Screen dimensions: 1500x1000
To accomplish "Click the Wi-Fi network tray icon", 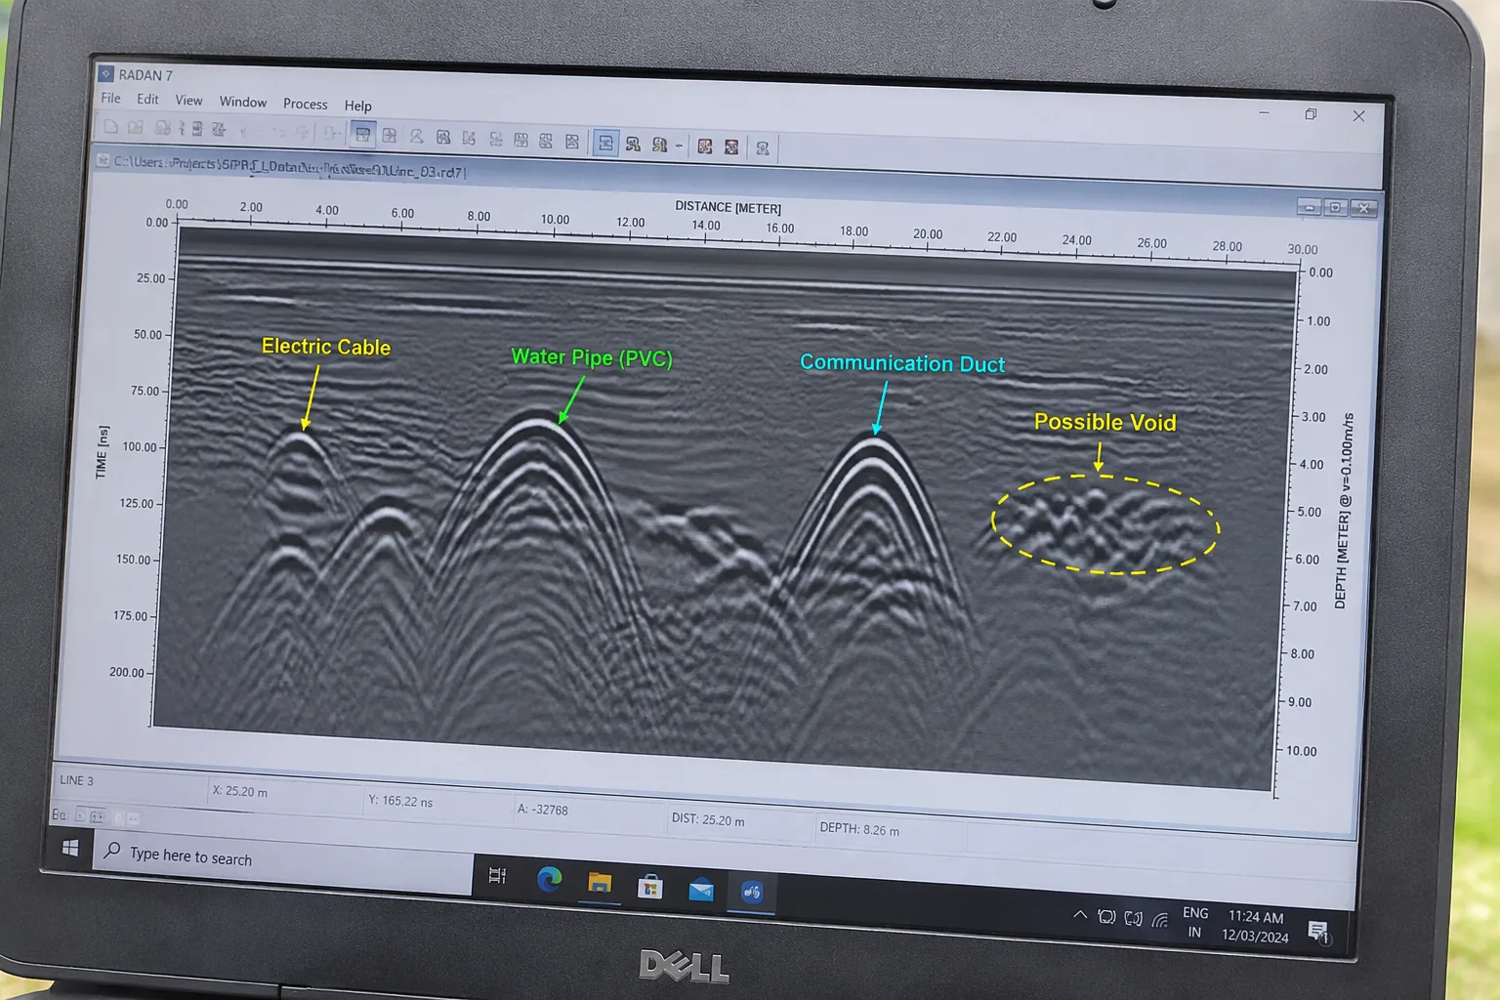I will [1159, 919].
